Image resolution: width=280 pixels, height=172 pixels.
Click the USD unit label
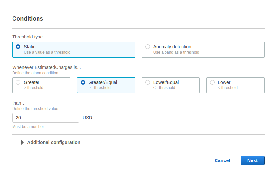coord(87,118)
